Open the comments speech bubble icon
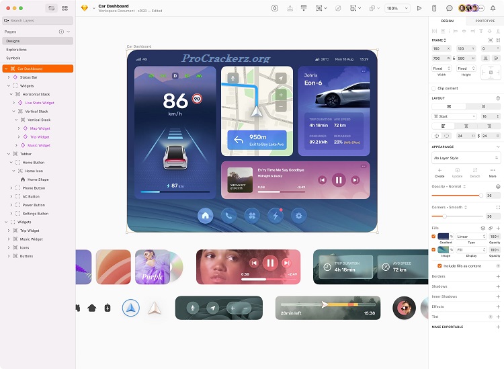 [x=450, y=8]
